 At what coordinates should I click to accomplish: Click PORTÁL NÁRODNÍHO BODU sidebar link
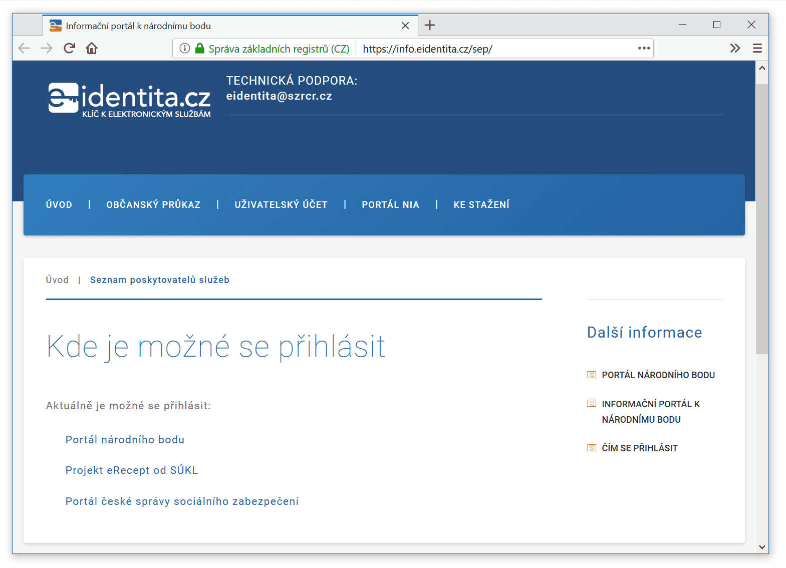pos(658,375)
